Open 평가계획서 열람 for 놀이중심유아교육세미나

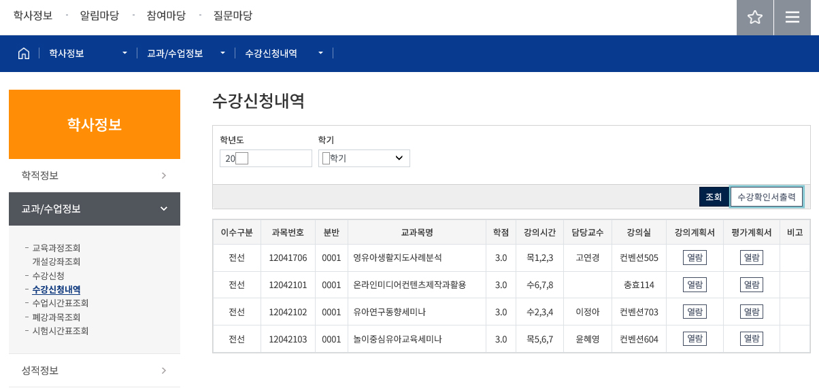coord(751,338)
